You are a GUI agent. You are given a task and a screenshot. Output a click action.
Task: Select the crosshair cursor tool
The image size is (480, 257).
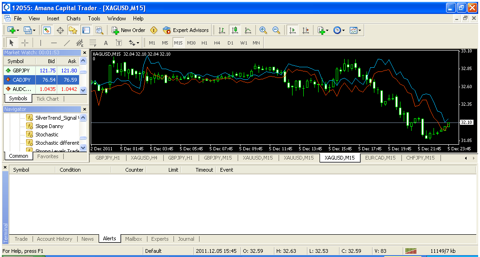pyautogui.click(x=25, y=43)
